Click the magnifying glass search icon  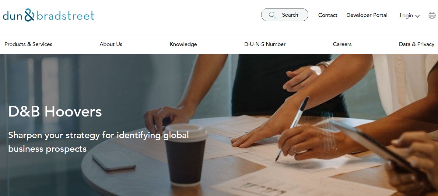(272, 15)
